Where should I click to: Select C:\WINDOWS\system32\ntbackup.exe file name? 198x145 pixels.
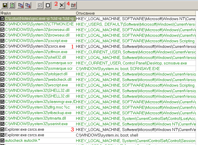(38, 113)
